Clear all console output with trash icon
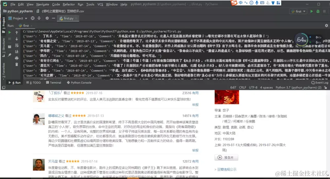The width and height of the screenshot is (330, 179). click(x=16, y=65)
